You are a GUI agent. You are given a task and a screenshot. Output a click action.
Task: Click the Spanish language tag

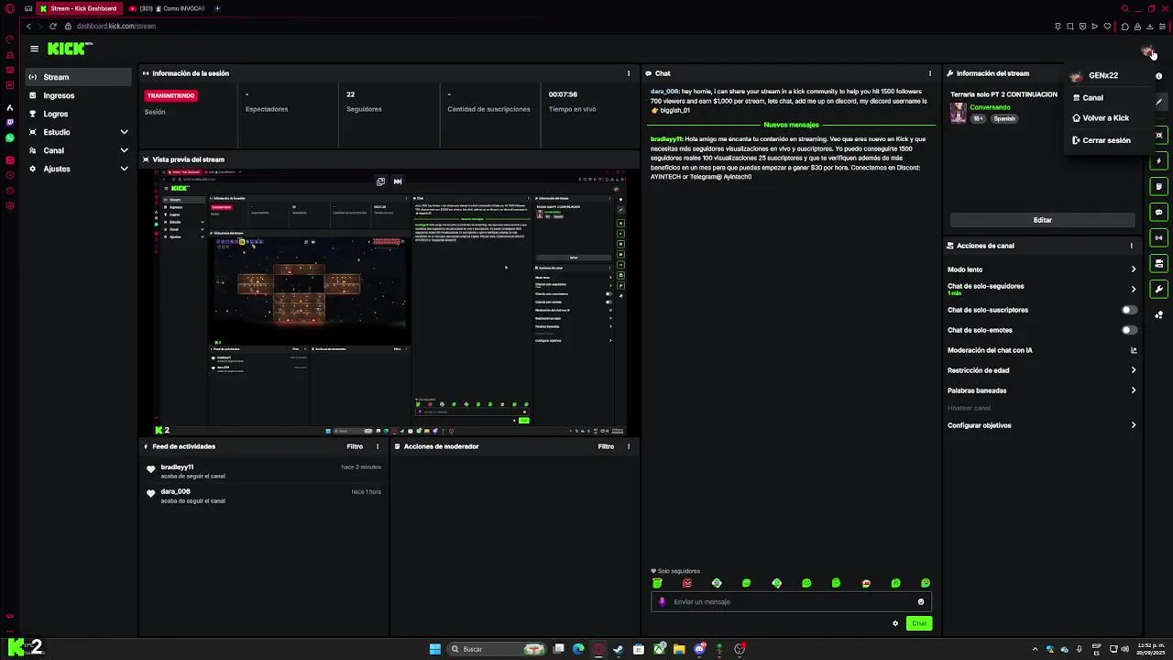1004,118
